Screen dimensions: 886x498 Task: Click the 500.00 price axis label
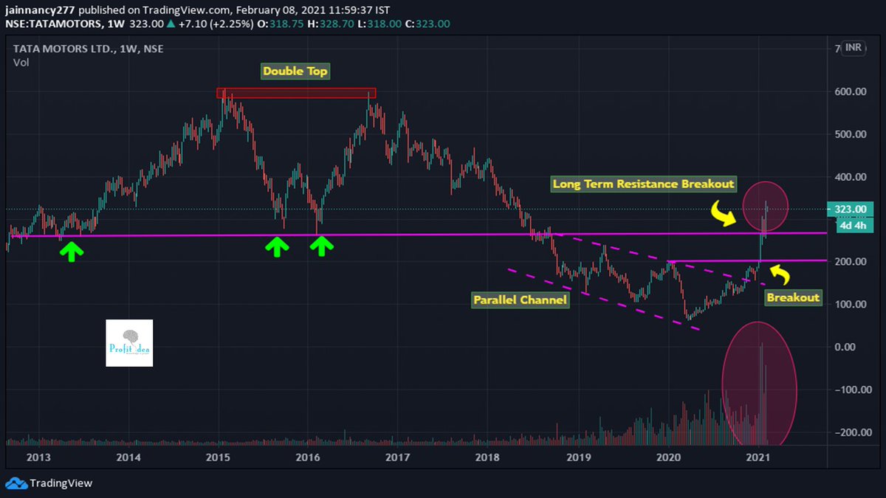tap(850, 135)
